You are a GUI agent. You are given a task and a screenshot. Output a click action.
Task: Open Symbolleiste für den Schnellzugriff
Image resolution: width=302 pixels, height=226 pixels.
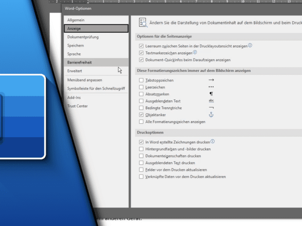click(96, 88)
